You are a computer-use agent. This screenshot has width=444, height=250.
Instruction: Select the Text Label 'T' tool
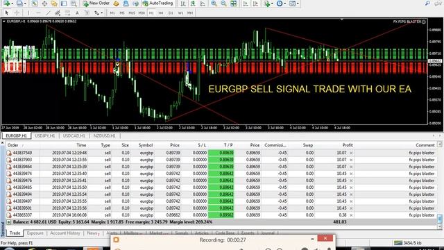tap(87, 12)
